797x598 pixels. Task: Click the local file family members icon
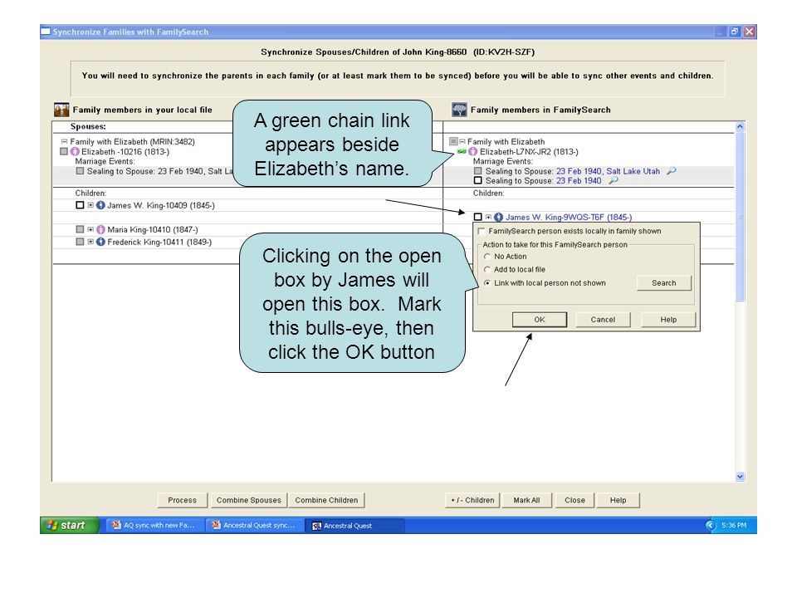[x=61, y=110]
